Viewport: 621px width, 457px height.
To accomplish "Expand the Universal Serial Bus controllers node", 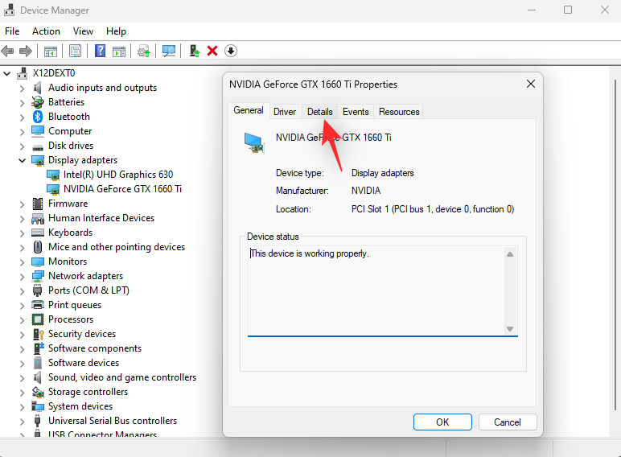I will click(23, 421).
